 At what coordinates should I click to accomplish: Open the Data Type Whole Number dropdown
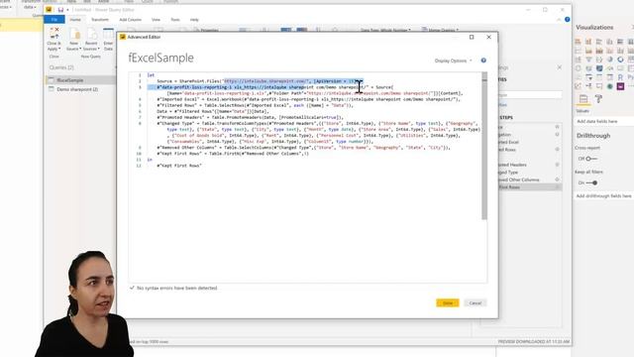[385, 30]
